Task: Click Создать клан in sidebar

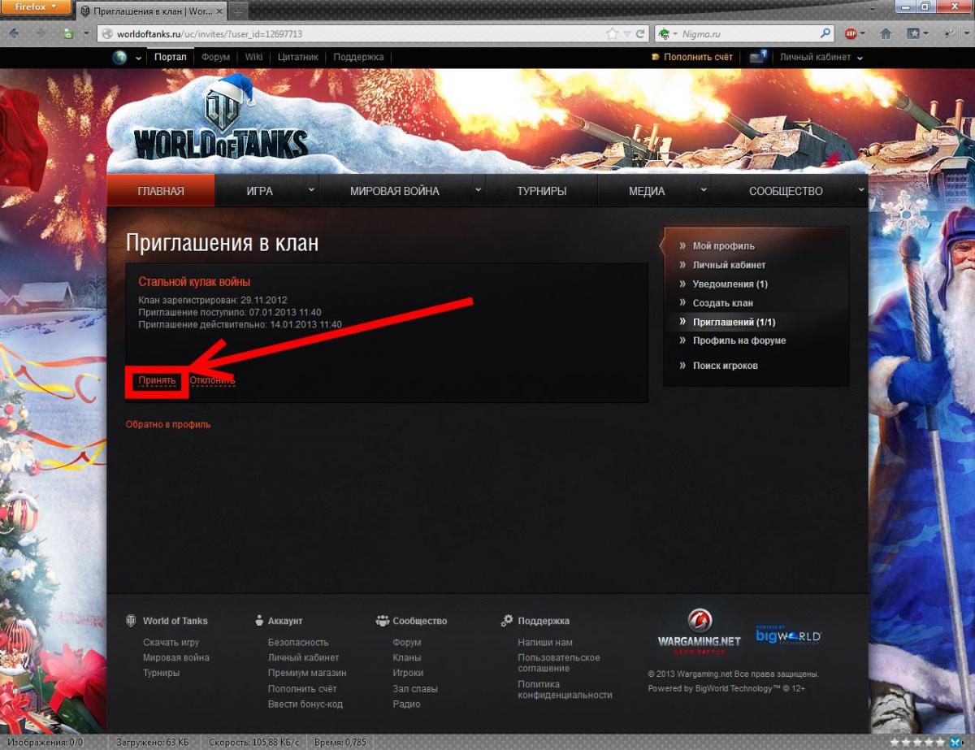Action: 723,303
